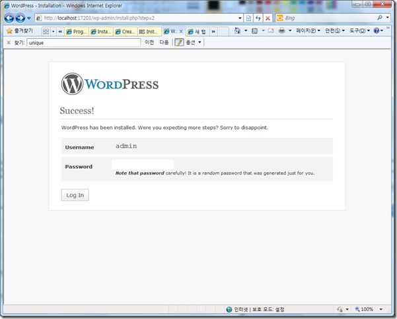Image resolution: width=397 pixels, height=319 pixels.
Task: Click the Refresh arrows icon
Action: point(258,18)
